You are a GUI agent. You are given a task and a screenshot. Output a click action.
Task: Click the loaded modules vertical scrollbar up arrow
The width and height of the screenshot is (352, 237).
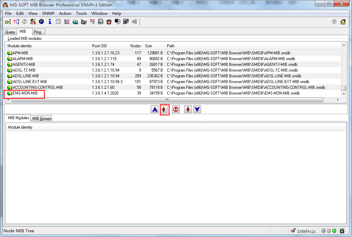tap(344, 45)
